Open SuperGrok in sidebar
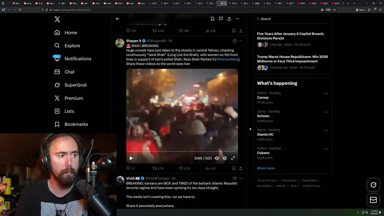This screenshot has width=384, height=216. 71,85
